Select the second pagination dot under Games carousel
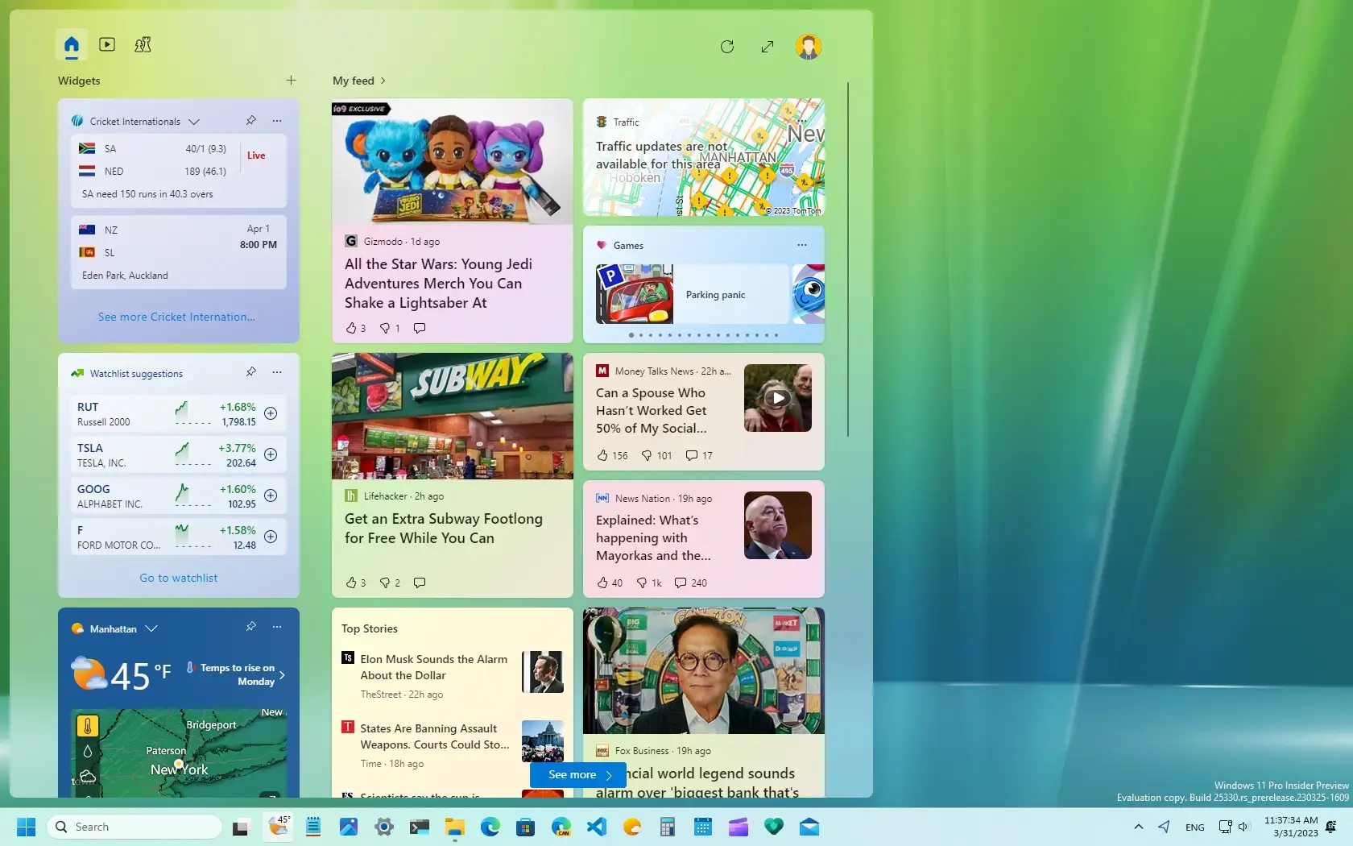Screen dimensions: 1353x846 (641, 336)
